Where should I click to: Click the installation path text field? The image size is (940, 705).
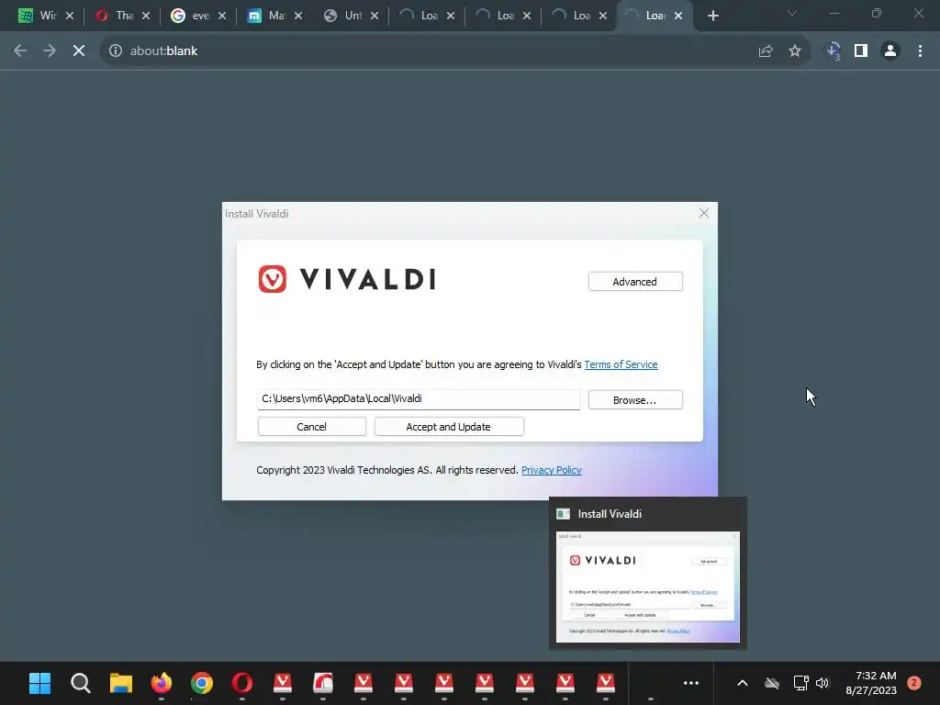pos(419,399)
